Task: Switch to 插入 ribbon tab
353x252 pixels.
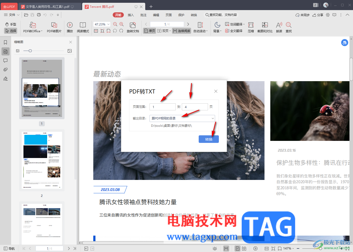Action: (131, 15)
